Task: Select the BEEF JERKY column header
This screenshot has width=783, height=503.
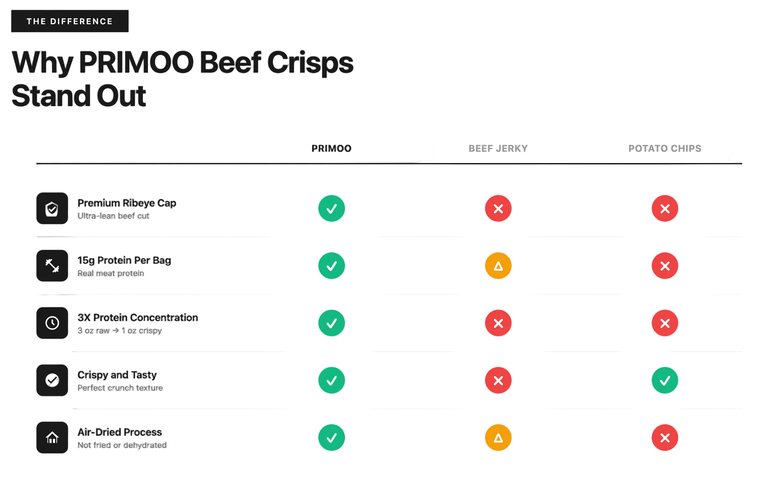Action: pos(498,149)
